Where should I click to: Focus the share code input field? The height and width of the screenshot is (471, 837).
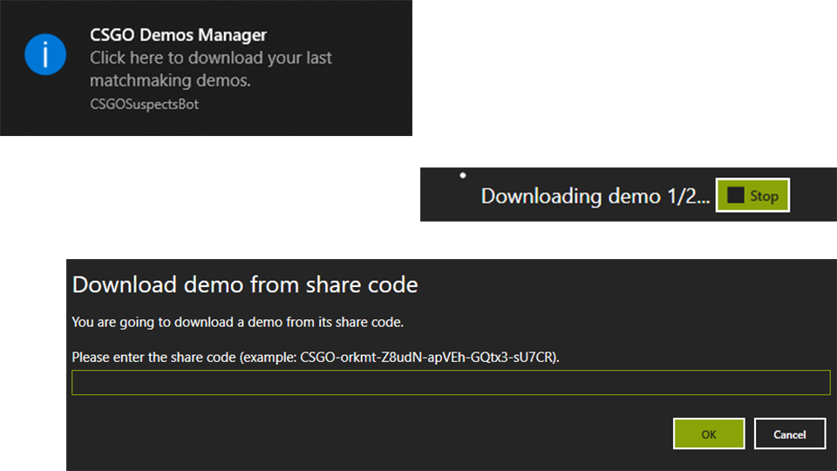click(451, 382)
